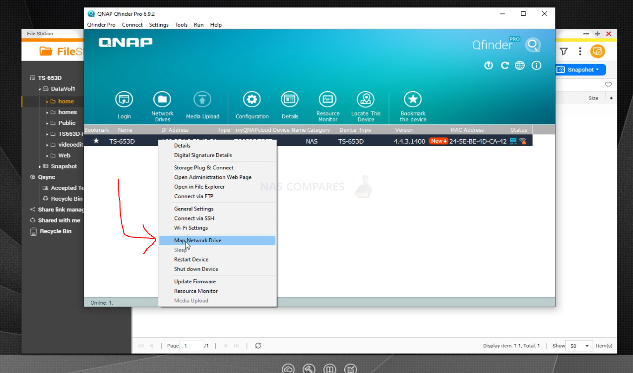The width and height of the screenshot is (633, 373).
Task: Open the Configuration gear icon
Action: pyautogui.click(x=252, y=100)
